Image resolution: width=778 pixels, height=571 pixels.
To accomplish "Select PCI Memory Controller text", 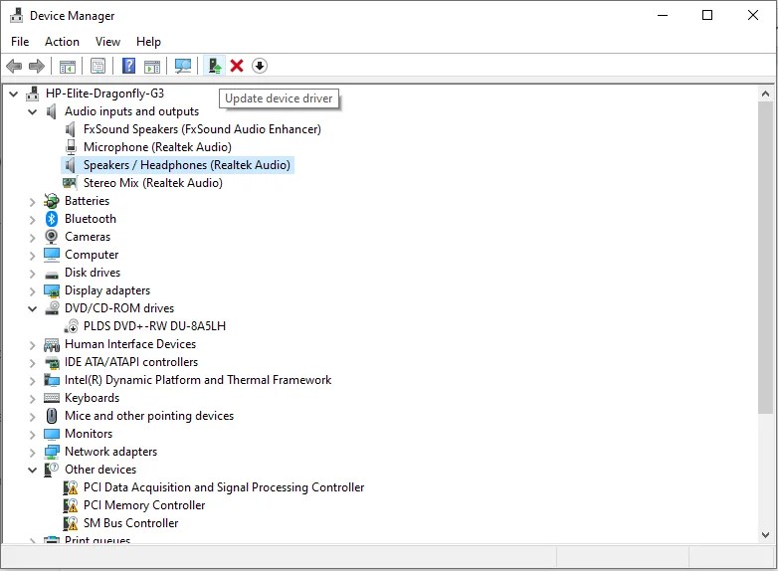I will [x=144, y=505].
